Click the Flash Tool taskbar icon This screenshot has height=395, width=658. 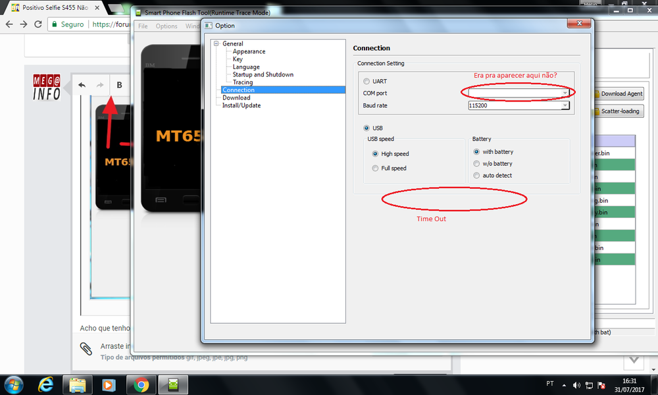[x=172, y=384]
